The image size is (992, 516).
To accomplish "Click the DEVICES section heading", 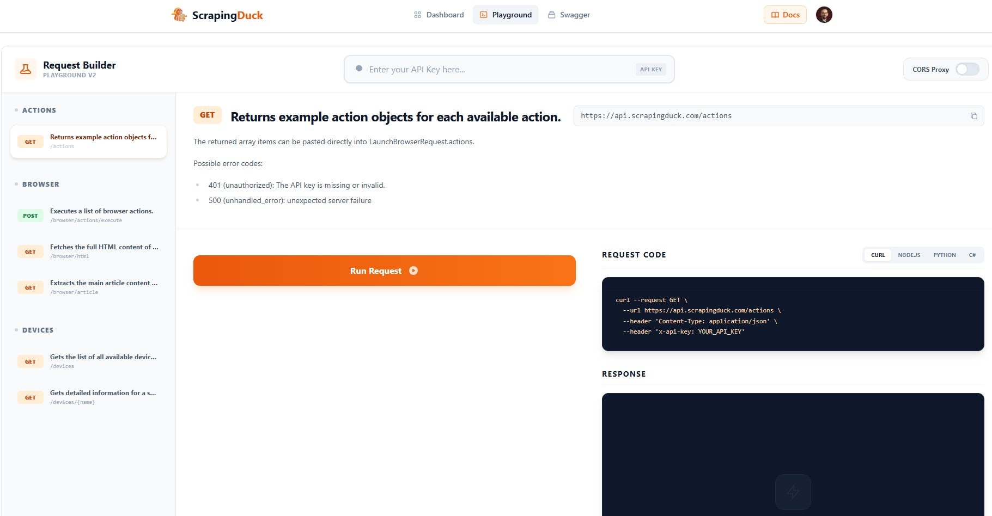I will tap(38, 330).
